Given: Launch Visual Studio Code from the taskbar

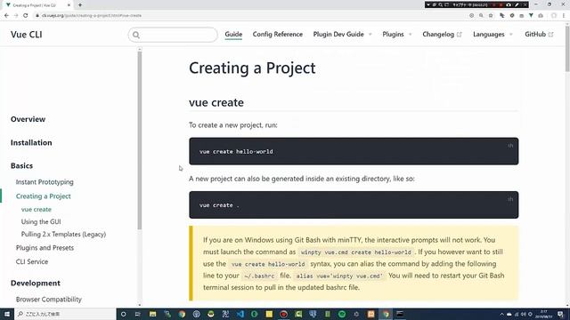Looking at the screenshot, I should click(x=240, y=314).
